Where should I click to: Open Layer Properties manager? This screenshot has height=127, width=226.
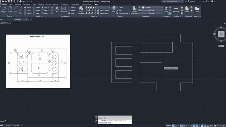pyautogui.click(x=81, y=10)
